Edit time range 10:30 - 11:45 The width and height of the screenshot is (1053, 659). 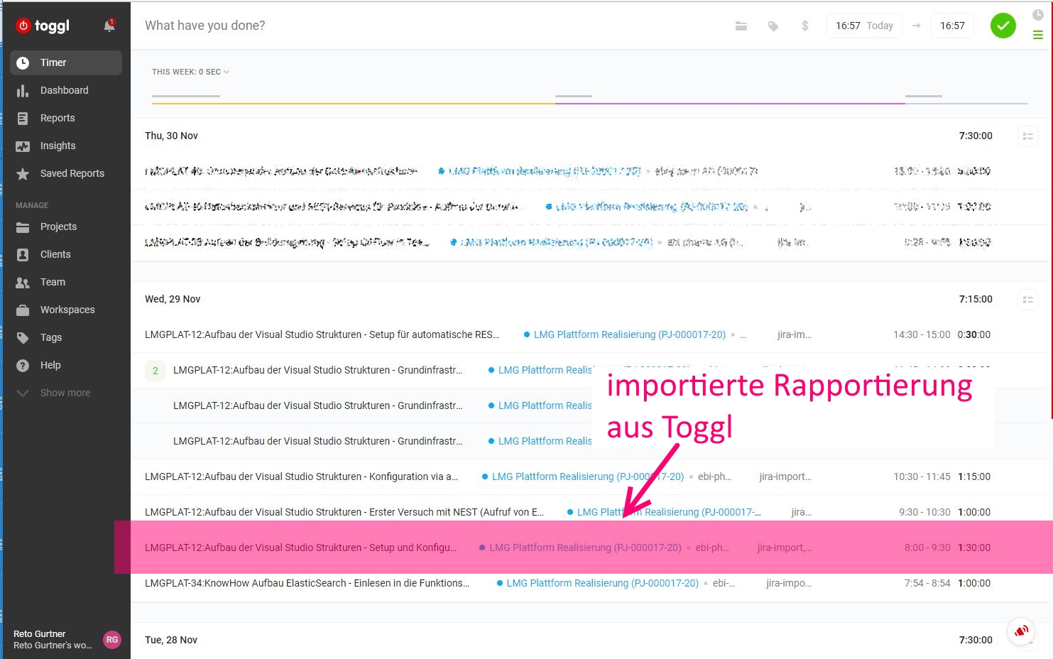pos(922,476)
